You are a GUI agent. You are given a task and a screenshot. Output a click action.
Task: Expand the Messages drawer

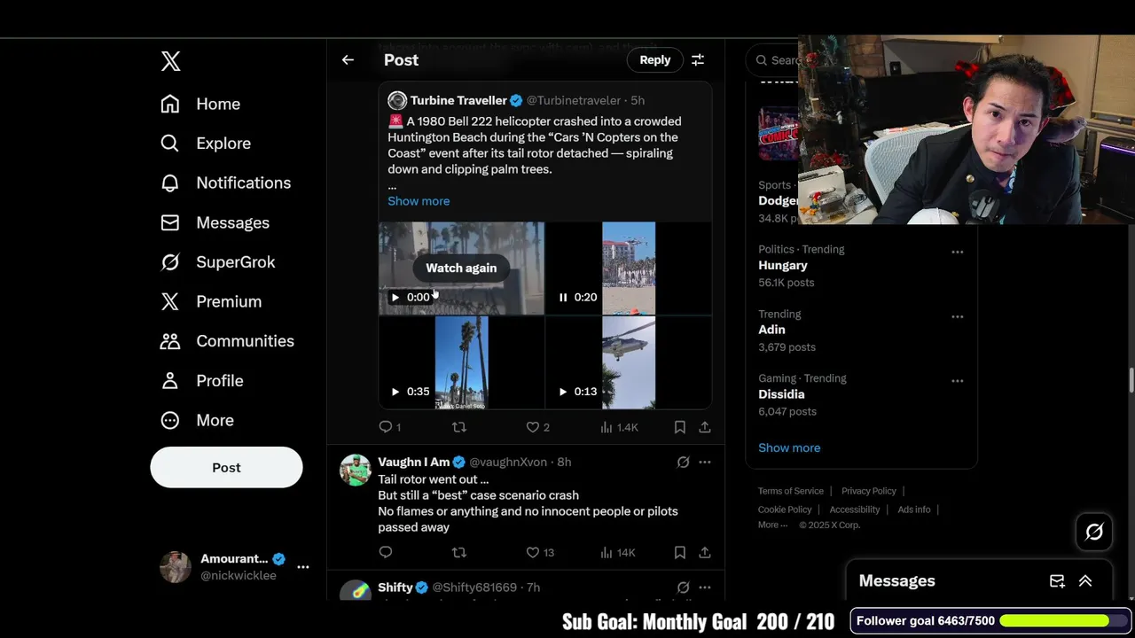pyautogui.click(x=1085, y=581)
